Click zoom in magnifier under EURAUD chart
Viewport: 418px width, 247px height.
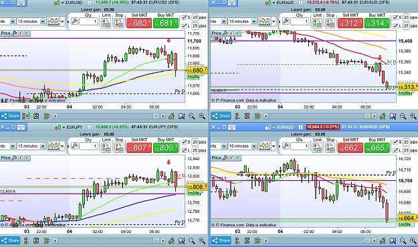click(413, 116)
